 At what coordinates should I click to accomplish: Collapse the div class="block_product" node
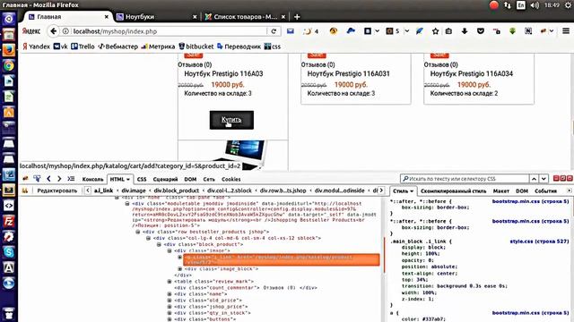pyautogui.click(x=160, y=244)
